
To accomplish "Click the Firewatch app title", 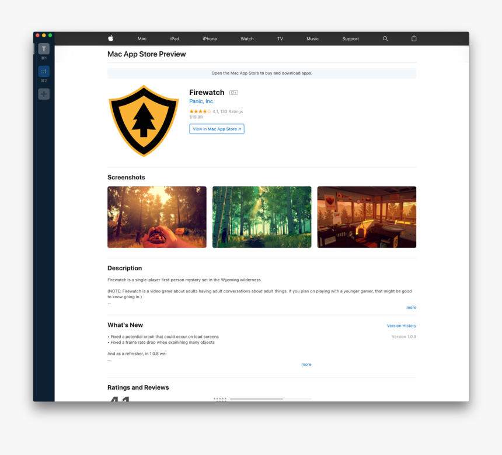I will tap(207, 93).
